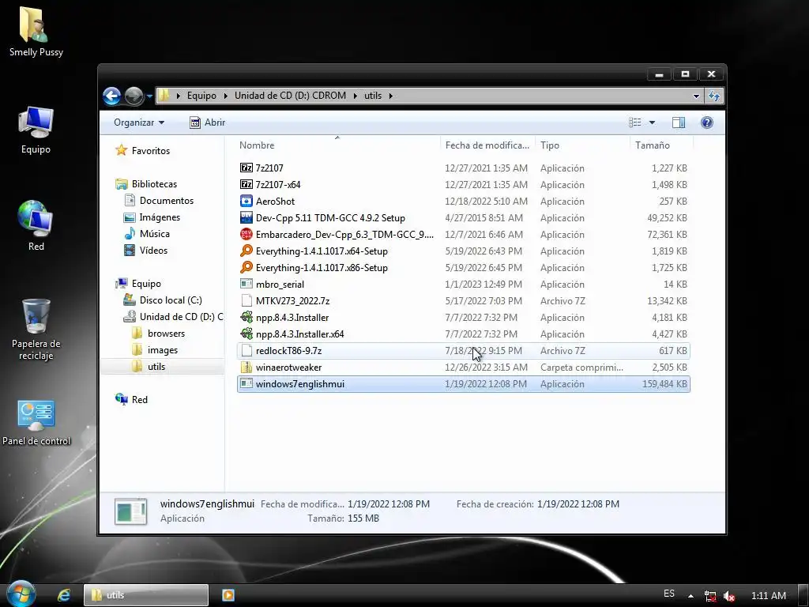Open the view options dropdown arrow
Screen dimensions: 809x607
[652, 123]
